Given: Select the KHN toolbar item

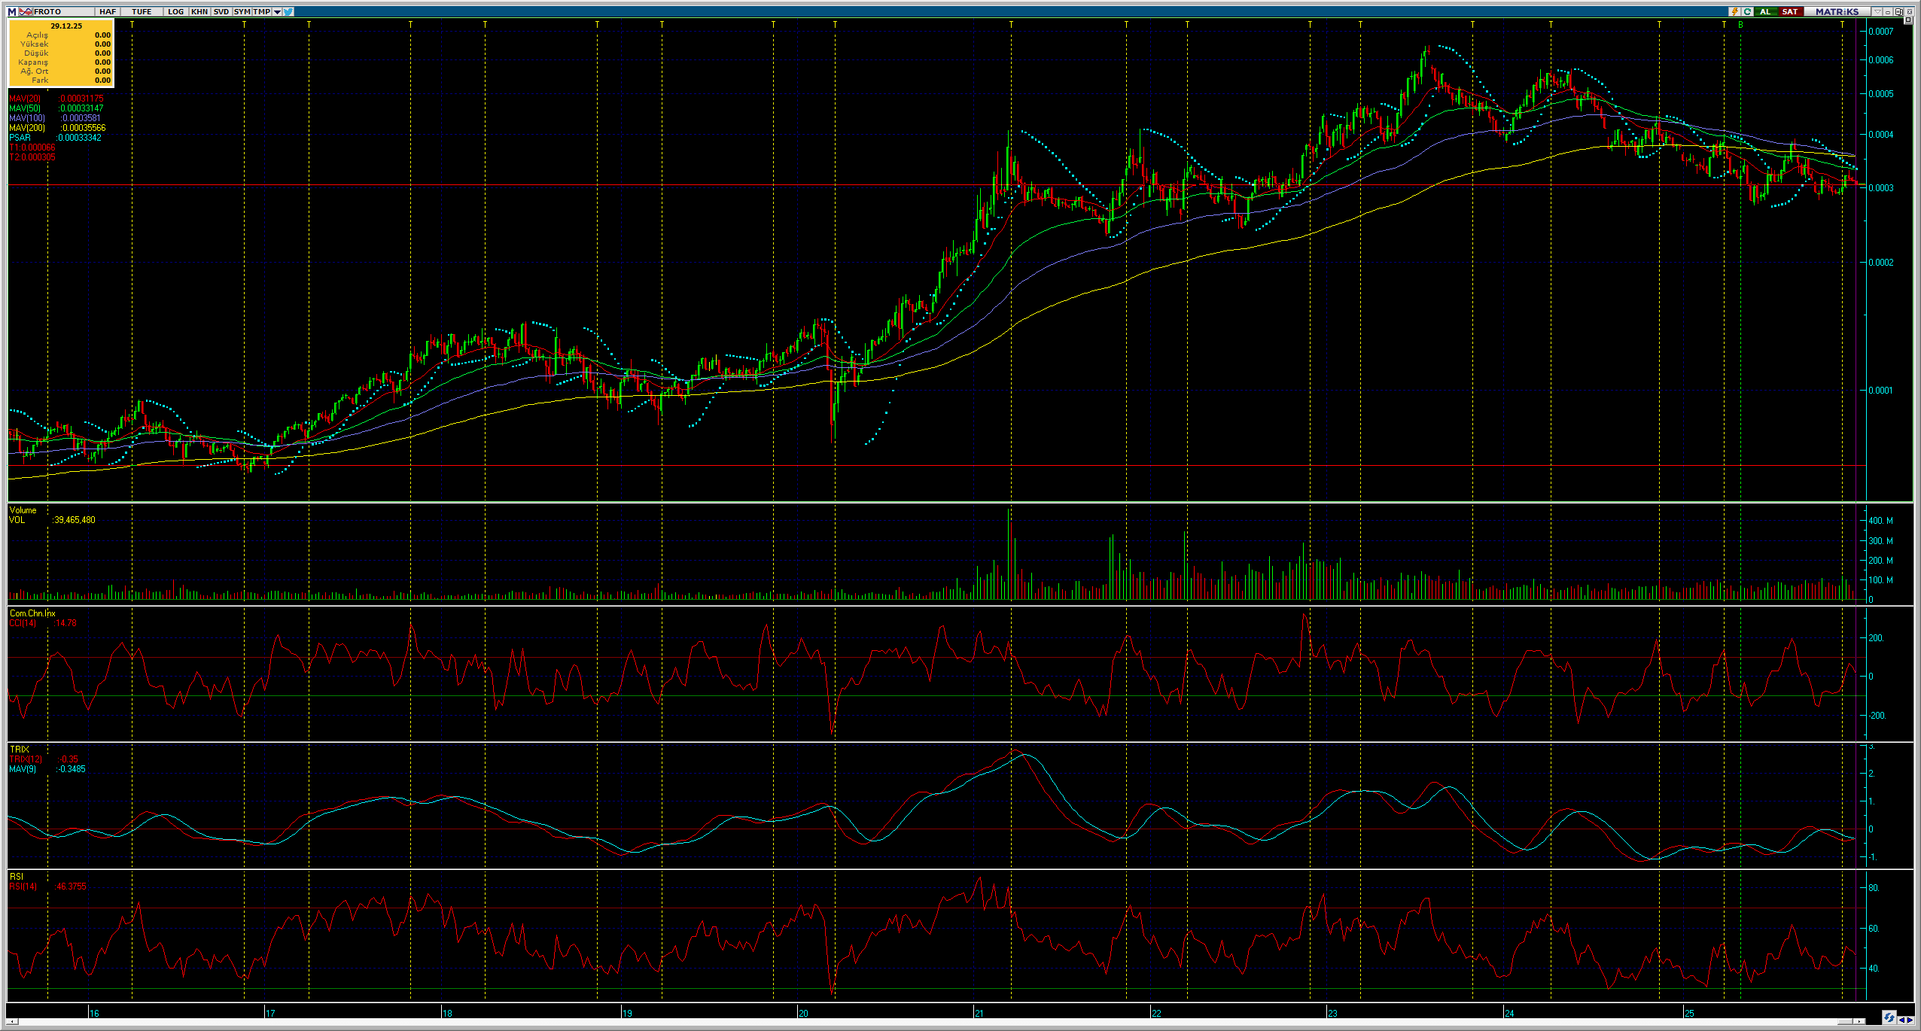Looking at the screenshot, I should (199, 11).
